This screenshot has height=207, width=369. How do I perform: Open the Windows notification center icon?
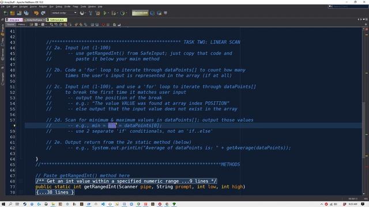(x=363, y=204)
